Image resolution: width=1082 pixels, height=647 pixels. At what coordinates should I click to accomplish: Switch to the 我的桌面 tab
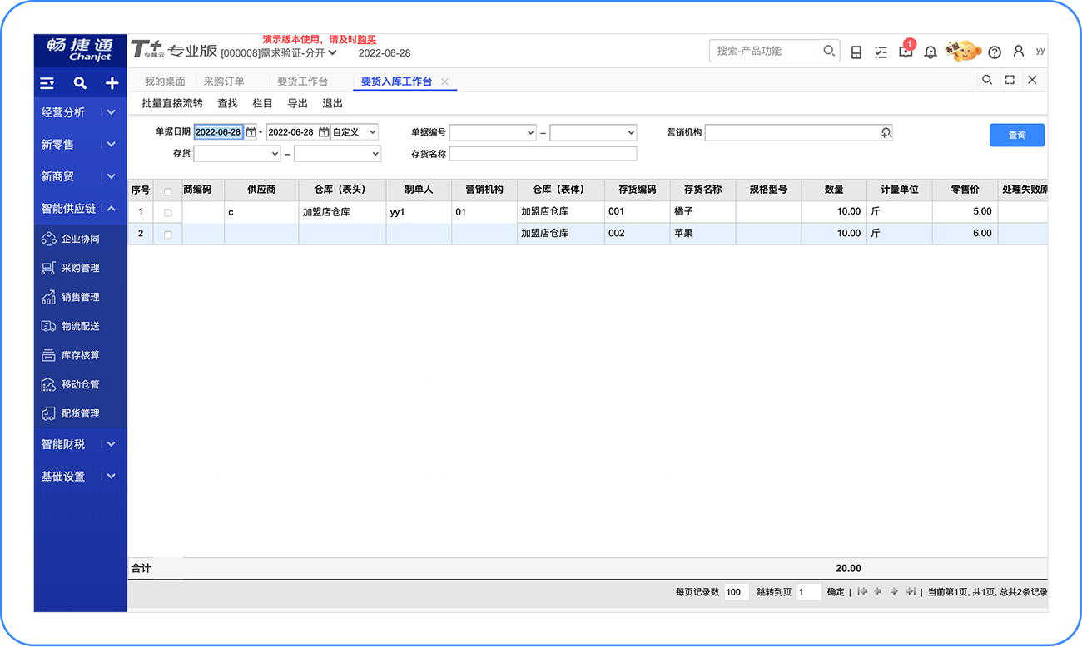(x=165, y=81)
